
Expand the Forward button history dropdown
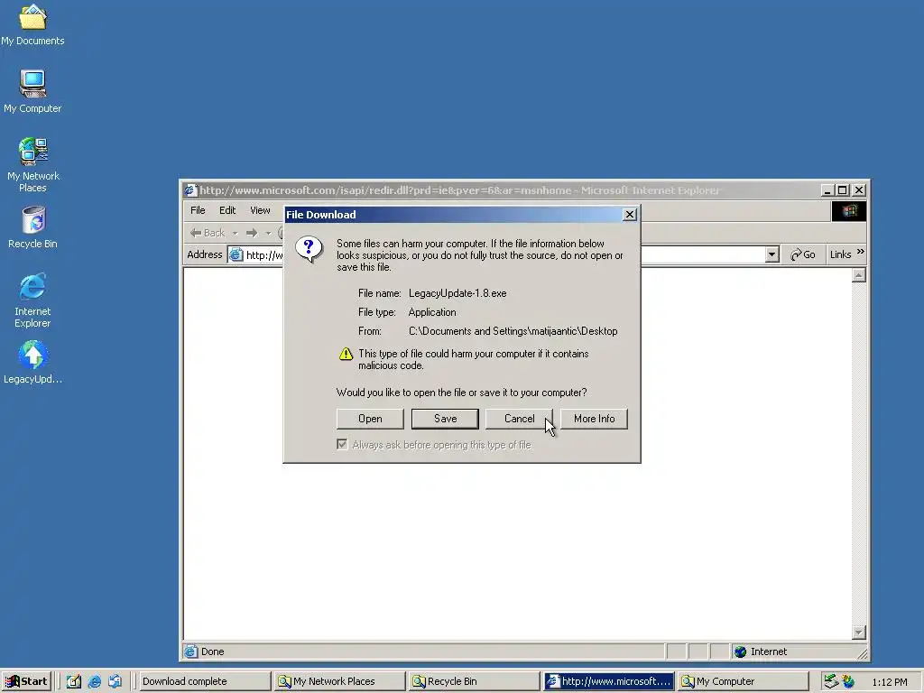click(268, 234)
